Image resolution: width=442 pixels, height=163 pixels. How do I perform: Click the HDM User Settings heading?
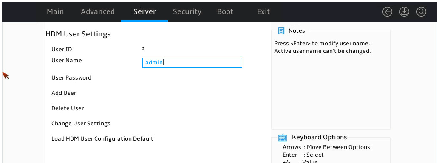pos(78,34)
